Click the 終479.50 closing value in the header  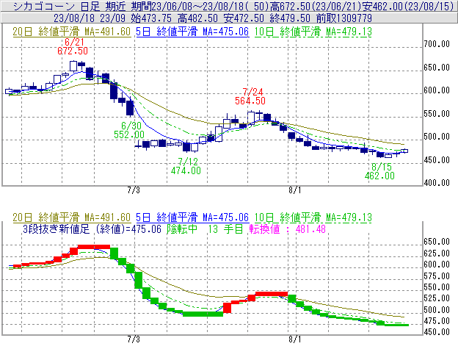point(290,18)
